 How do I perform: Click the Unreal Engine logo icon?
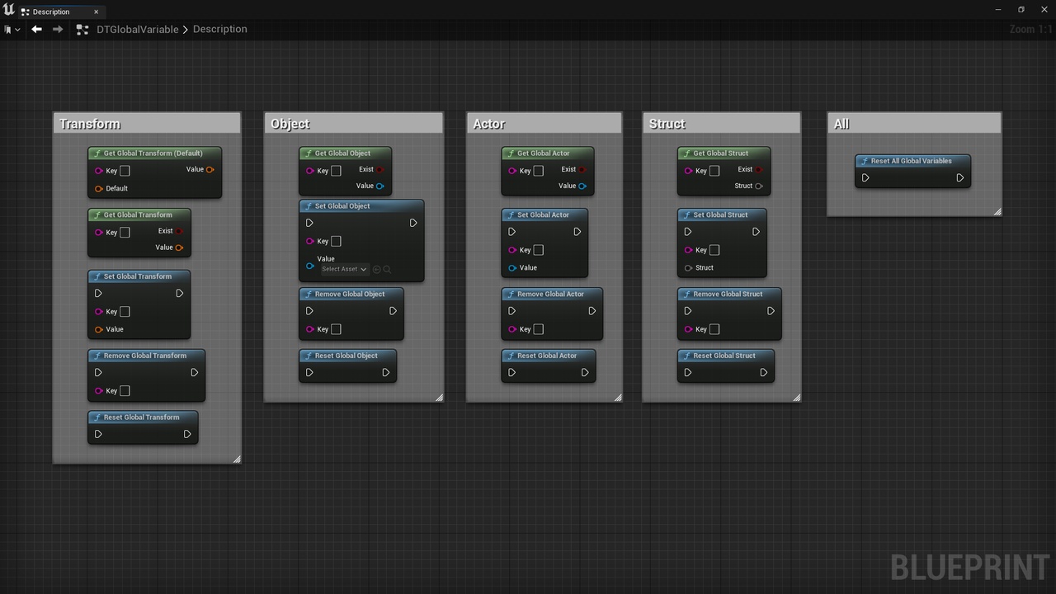(x=9, y=11)
